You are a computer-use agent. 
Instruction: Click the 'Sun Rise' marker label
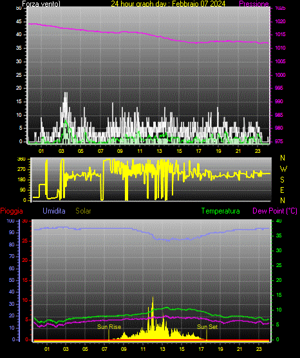click(109, 327)
